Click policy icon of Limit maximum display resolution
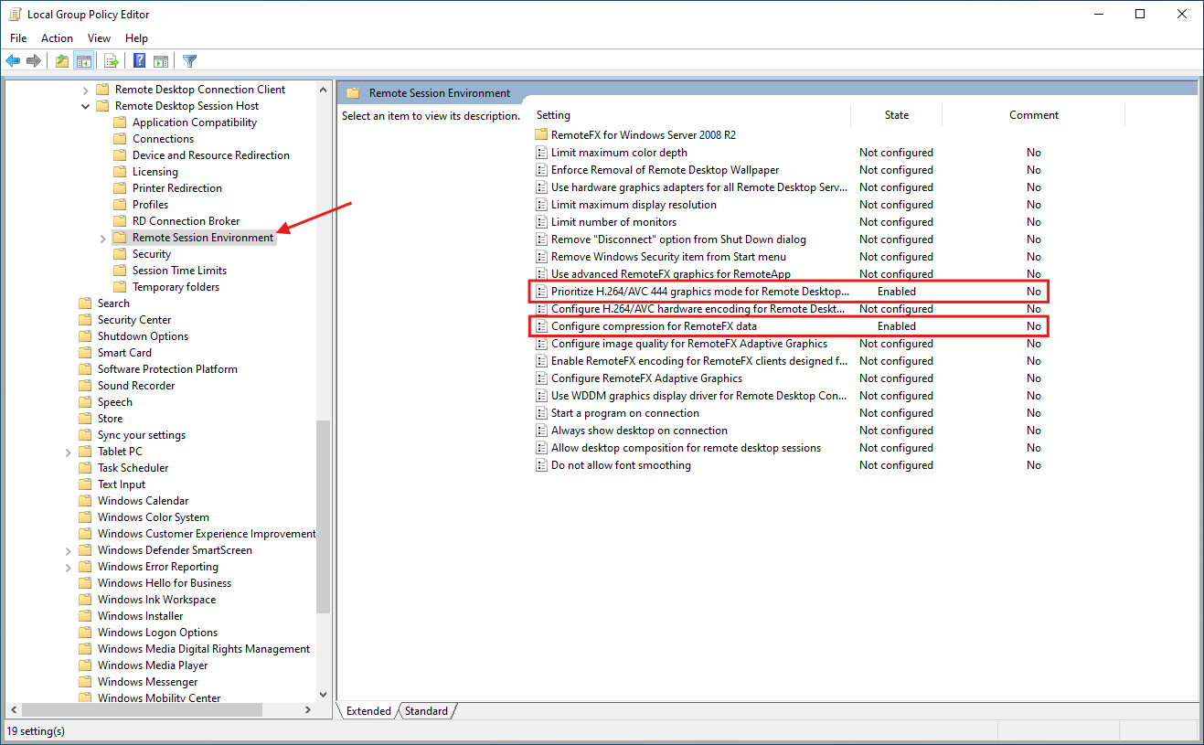 coord(541,205)
